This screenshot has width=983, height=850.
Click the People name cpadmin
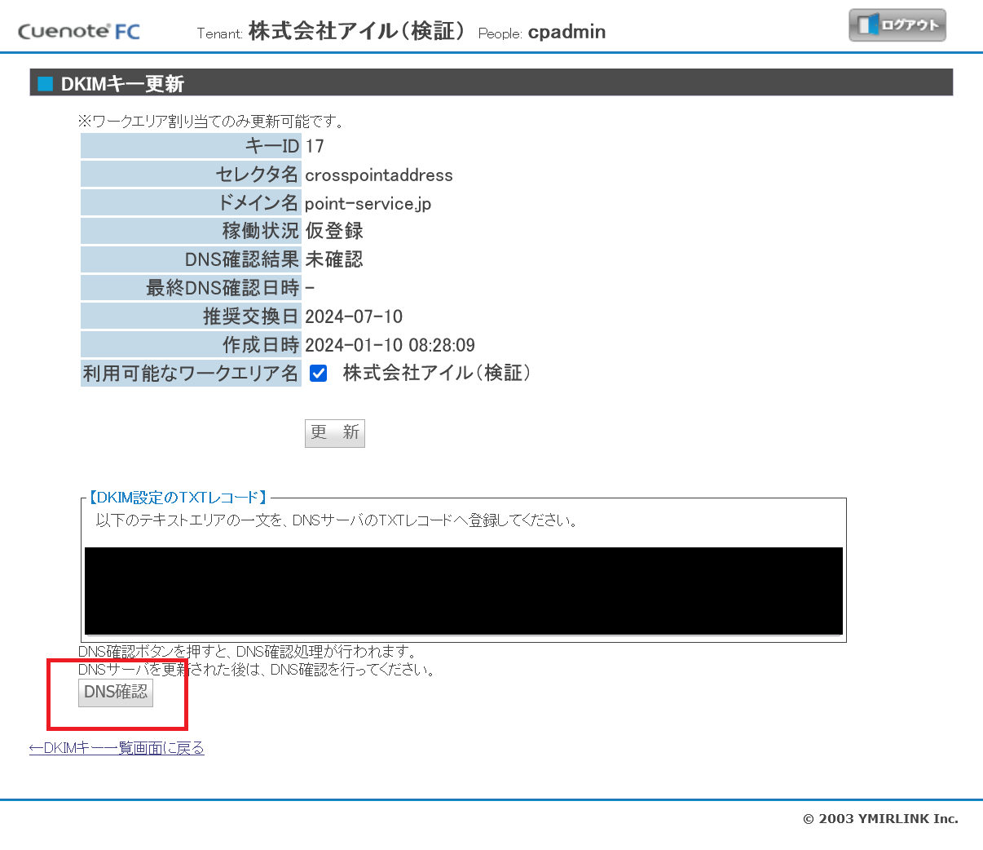pyautogui.click(x=566, y=32)
